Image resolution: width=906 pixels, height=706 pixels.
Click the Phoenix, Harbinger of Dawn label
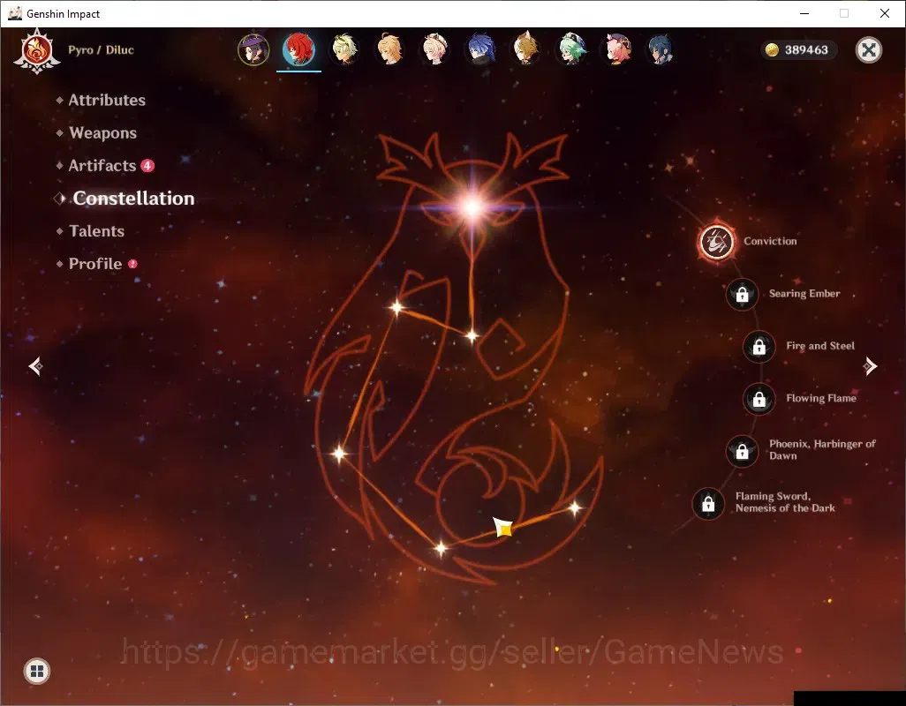tap(822, 450)
